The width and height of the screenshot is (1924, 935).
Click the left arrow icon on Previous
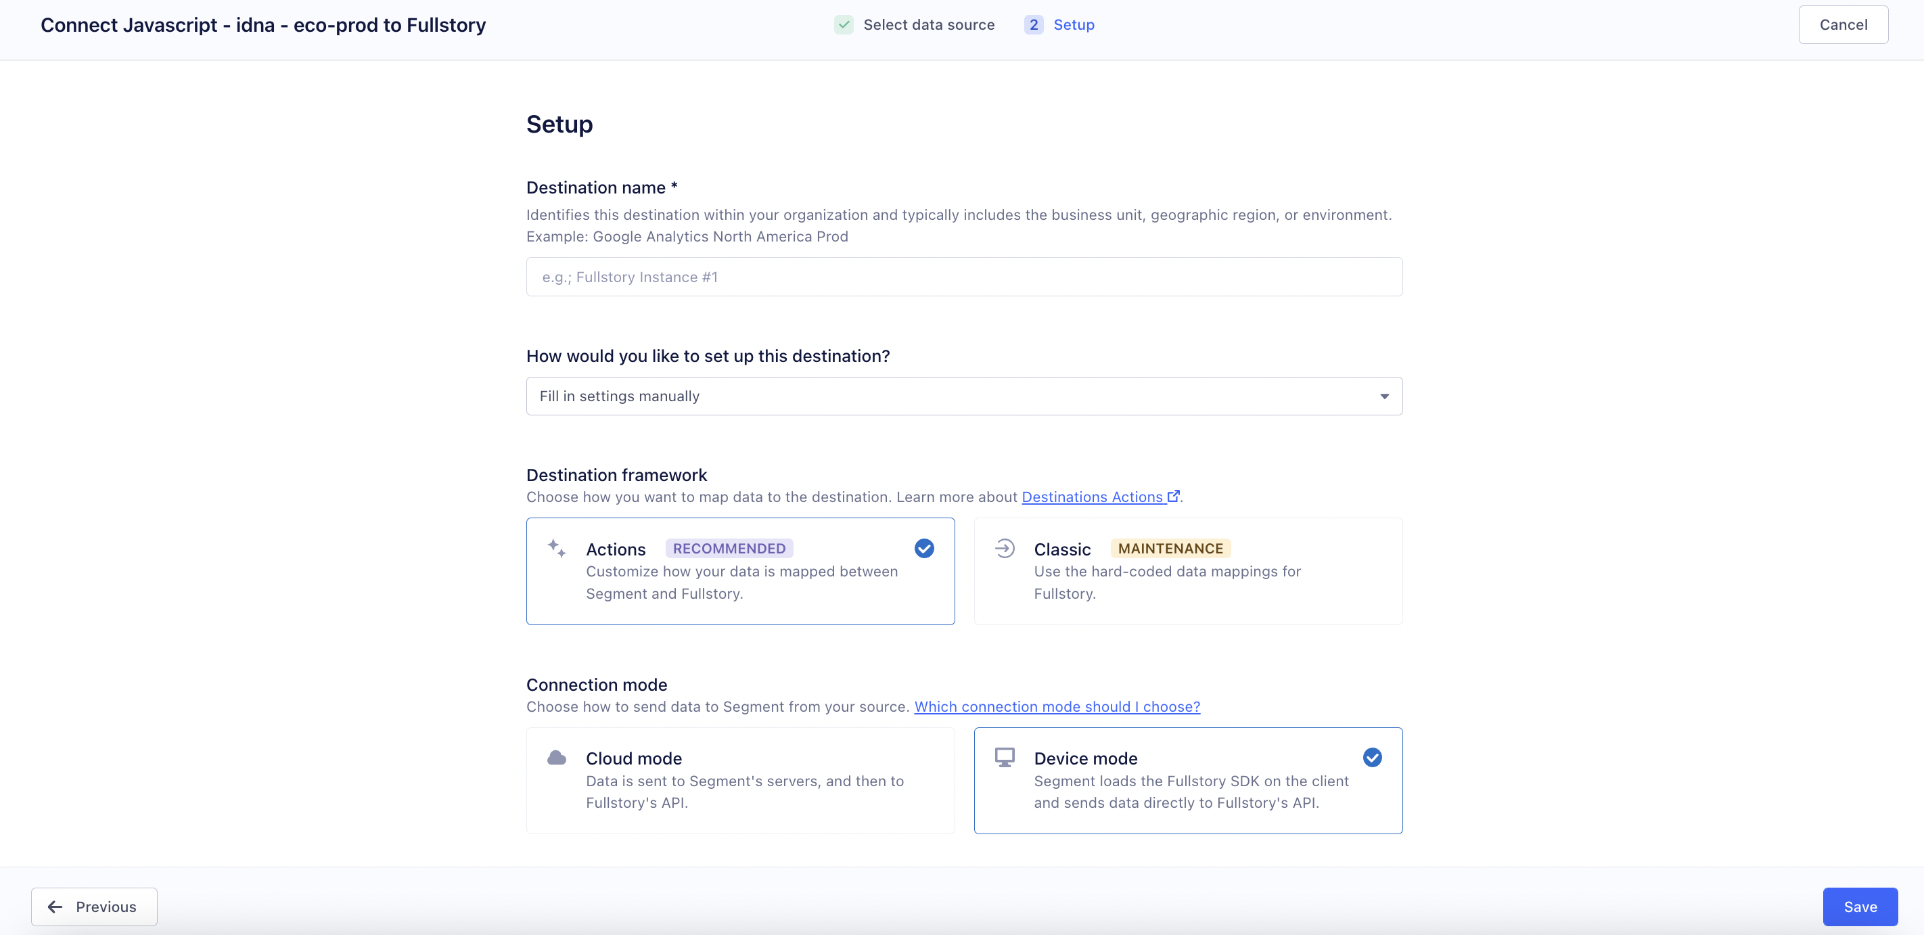[55, 907]
